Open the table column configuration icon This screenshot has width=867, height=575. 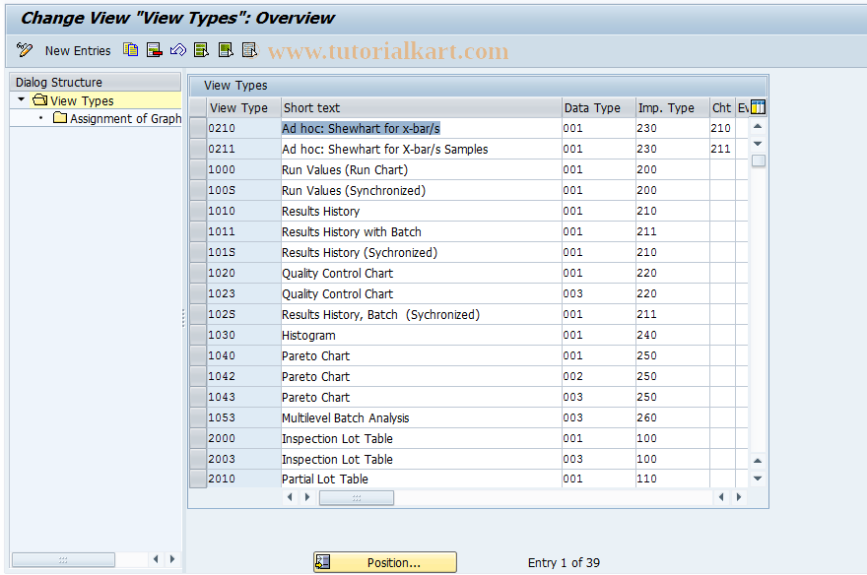pos(758,107)
